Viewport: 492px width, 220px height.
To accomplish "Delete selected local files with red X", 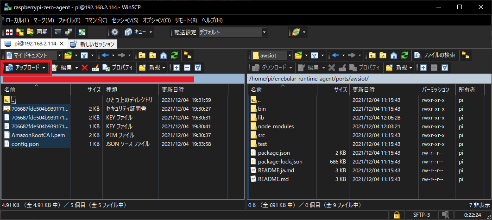I will click(x=85, y=68).
